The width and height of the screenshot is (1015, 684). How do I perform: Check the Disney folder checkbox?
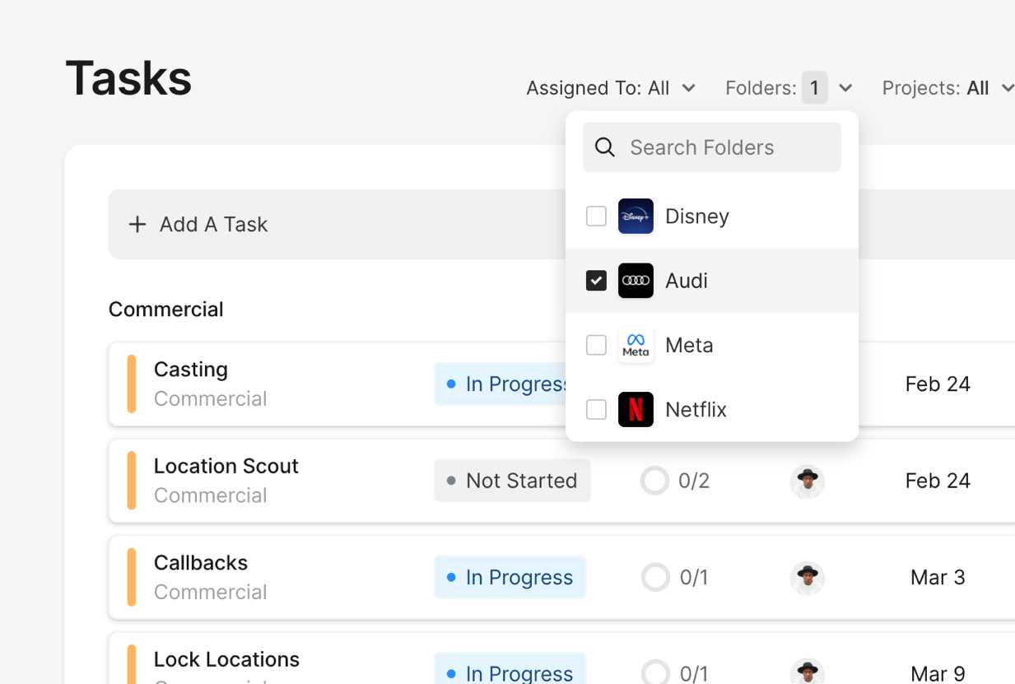[596, 216]
